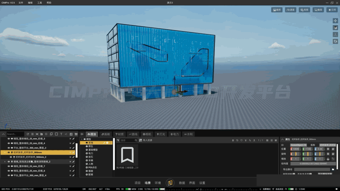Click the 画质 button in viewport
340x191 pixels.
[x=277, y=10]
